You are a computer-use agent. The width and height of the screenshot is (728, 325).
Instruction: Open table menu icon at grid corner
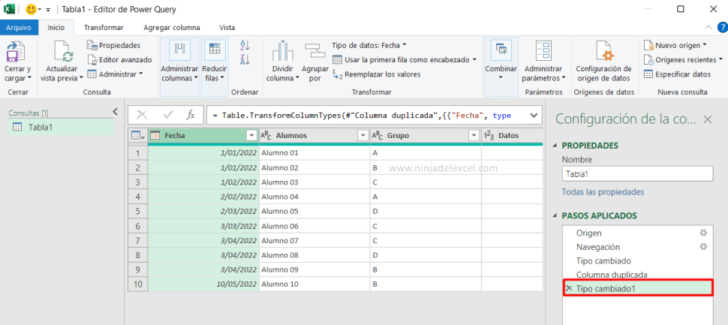(x=138, y=136)
